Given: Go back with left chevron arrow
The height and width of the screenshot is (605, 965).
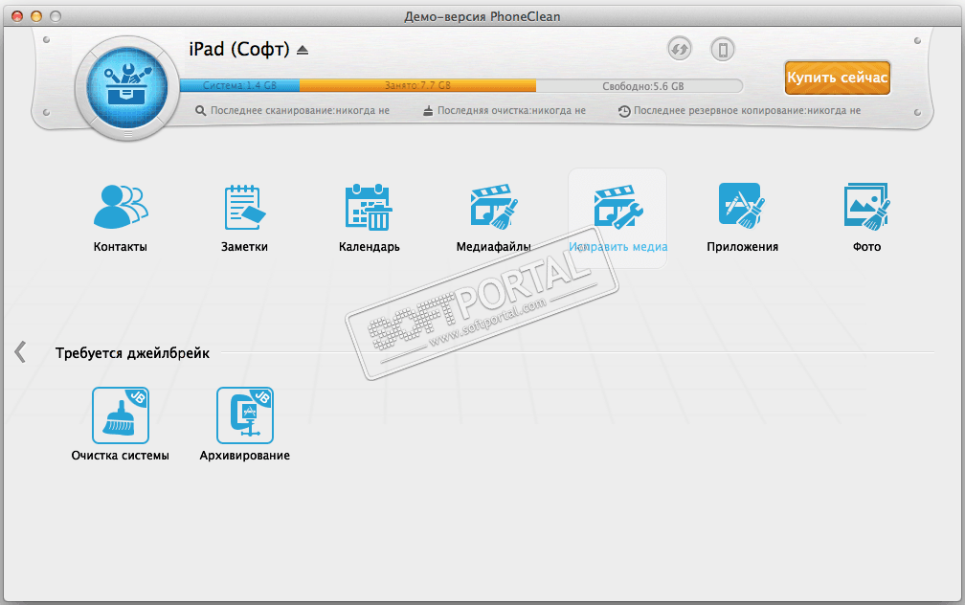Looking at the screenshot, I should 20,352.
